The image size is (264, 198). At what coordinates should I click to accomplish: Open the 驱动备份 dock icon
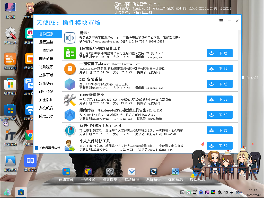click(132, 172)
